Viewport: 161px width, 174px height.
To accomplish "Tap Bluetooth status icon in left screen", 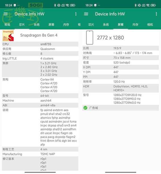I will pyautogui.click(x=55, y=5).
